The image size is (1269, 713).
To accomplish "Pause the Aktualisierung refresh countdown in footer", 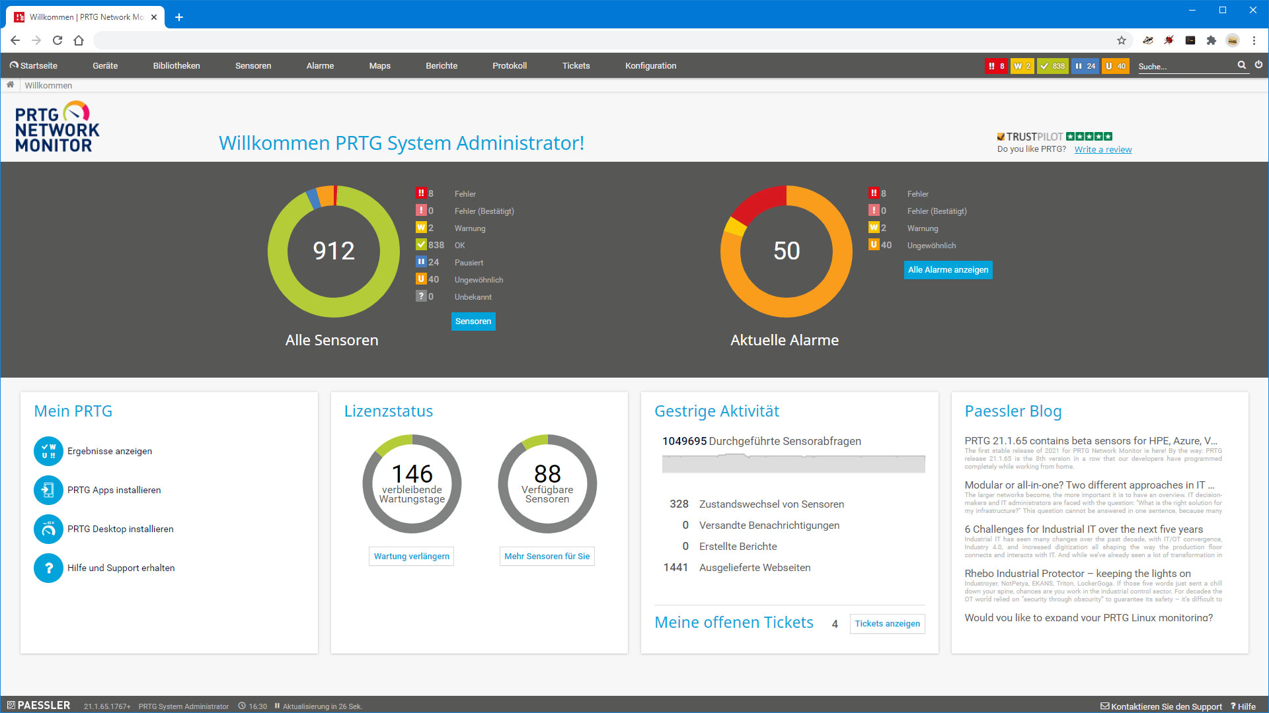I will pyautogui.click(x=278, y=706).
